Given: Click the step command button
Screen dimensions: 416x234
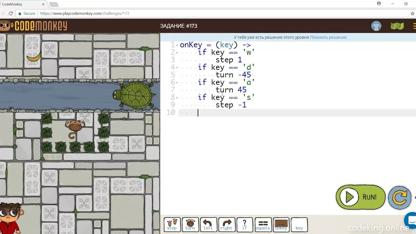Looking at the screenshot, I should pos(172,225).
